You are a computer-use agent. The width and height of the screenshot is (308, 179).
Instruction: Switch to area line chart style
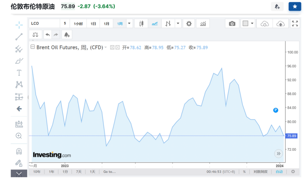(155, 23)
